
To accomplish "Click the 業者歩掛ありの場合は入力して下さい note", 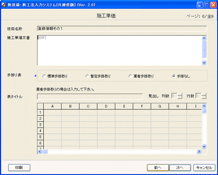I will (65, 89).
